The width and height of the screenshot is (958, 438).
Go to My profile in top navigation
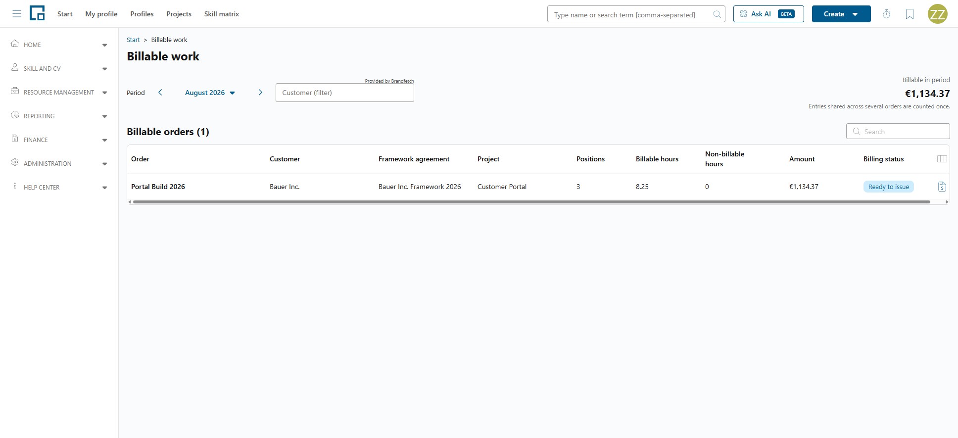pos(101,14)
